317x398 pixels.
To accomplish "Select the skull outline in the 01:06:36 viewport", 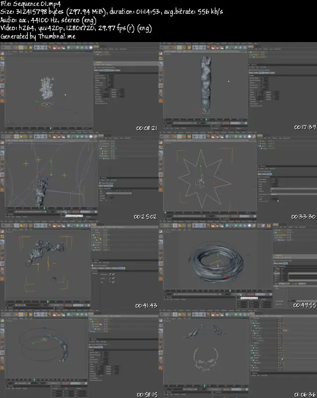I will pyautogui.click(x=206, y=359).
